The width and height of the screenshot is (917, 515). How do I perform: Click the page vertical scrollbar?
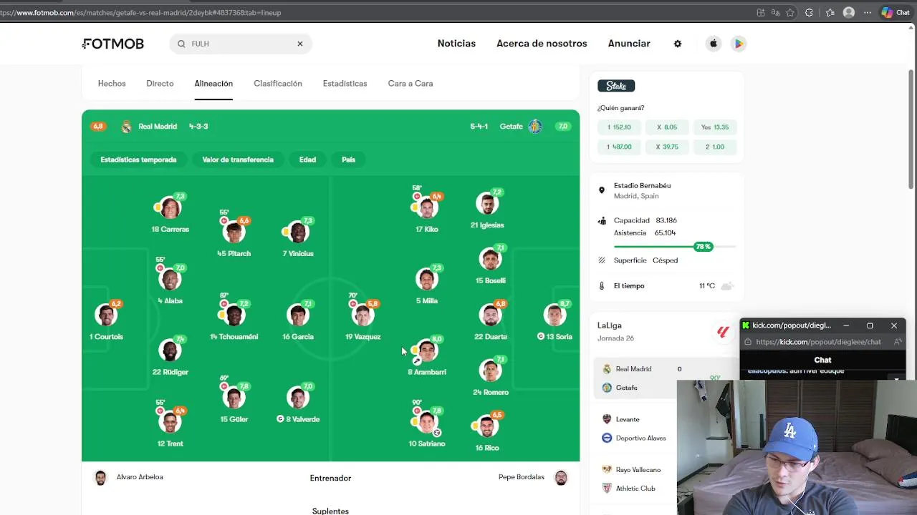click(x=911, y=129)
